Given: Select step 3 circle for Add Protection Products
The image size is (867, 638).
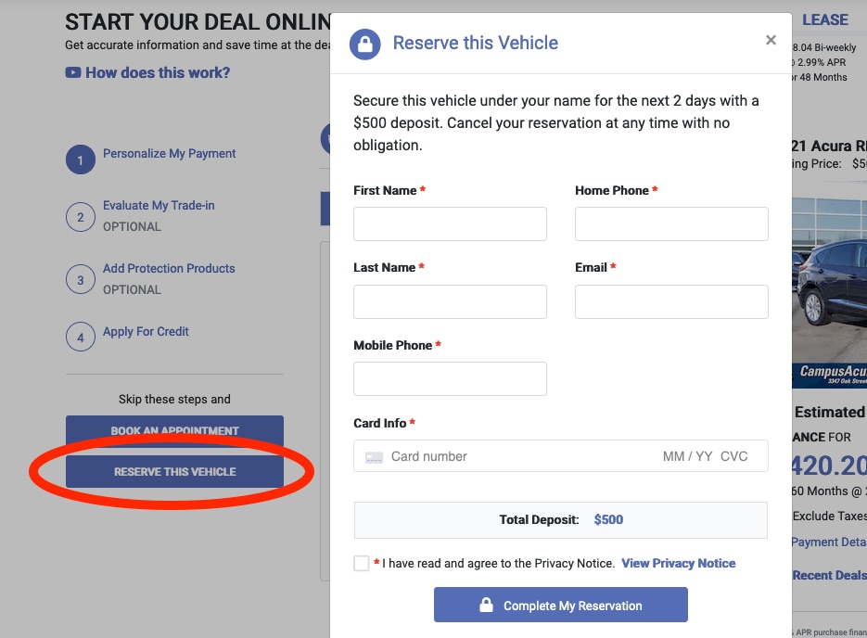Looking at the screenshot, I should click(80, 280).
